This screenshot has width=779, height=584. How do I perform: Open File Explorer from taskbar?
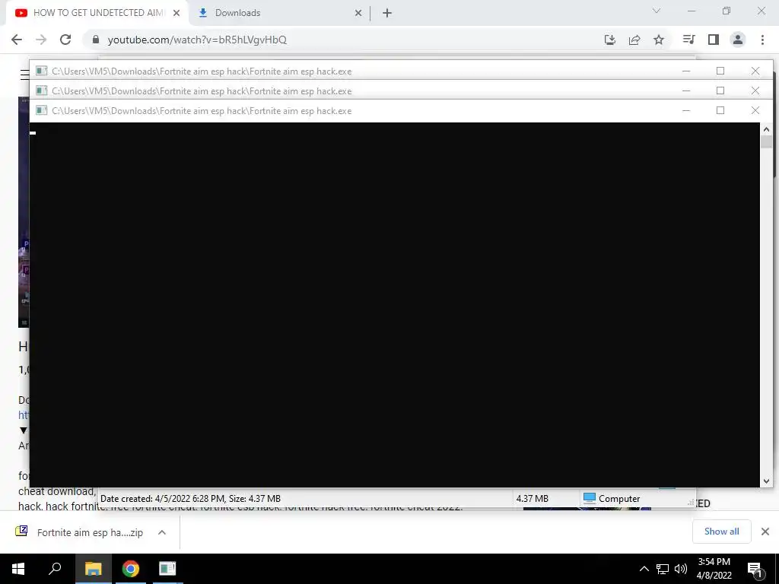point(93,569)
